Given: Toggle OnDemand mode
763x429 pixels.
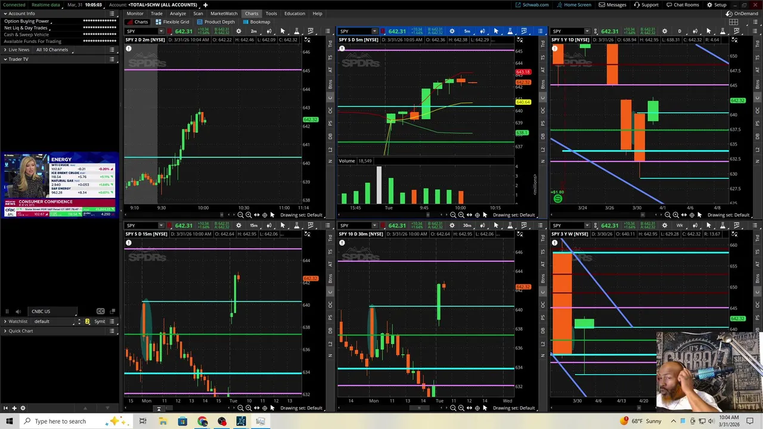Looking at the screenshot, I should (743, 13).
